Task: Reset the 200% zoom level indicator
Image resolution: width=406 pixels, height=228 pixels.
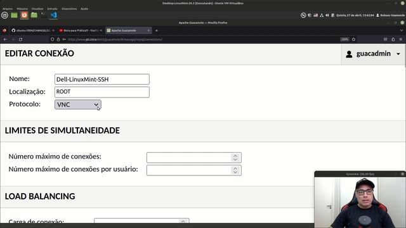Action: tap(344, 39)
